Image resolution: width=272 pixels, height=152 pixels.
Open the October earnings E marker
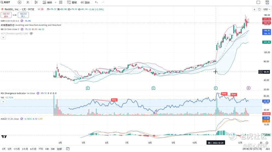click(216, 88)
